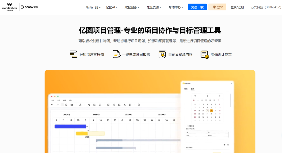Click the 准确统计成本 label

[221, 54]
